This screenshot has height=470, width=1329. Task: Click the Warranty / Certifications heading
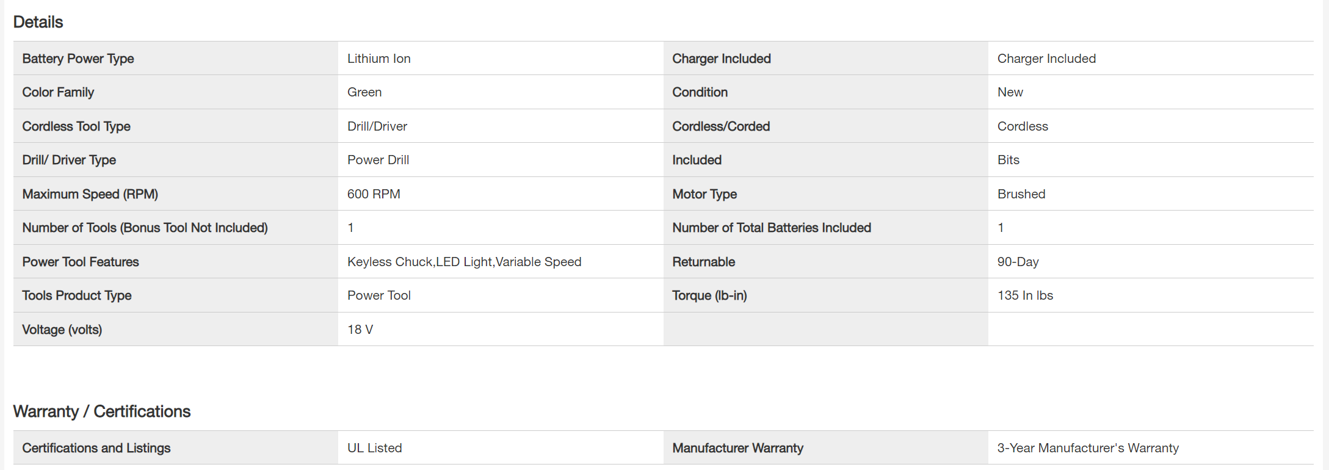click(x=102, y=411)
